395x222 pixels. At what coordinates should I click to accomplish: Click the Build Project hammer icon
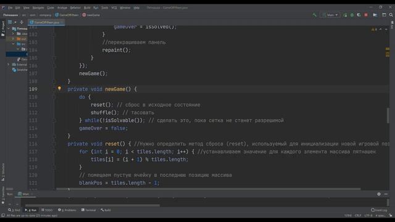[314, 15]
